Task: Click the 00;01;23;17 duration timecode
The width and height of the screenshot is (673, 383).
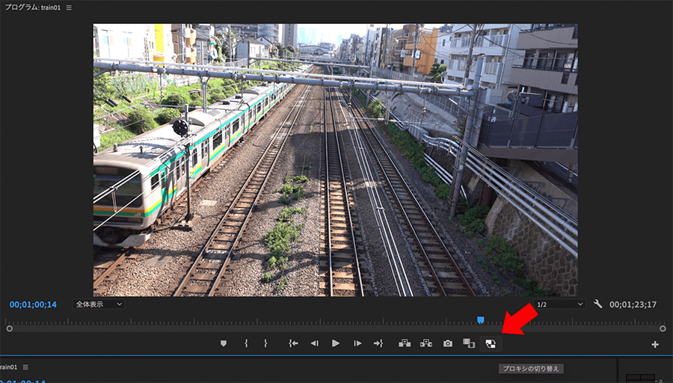Action: pyautogui.click(x=633, y=304)
